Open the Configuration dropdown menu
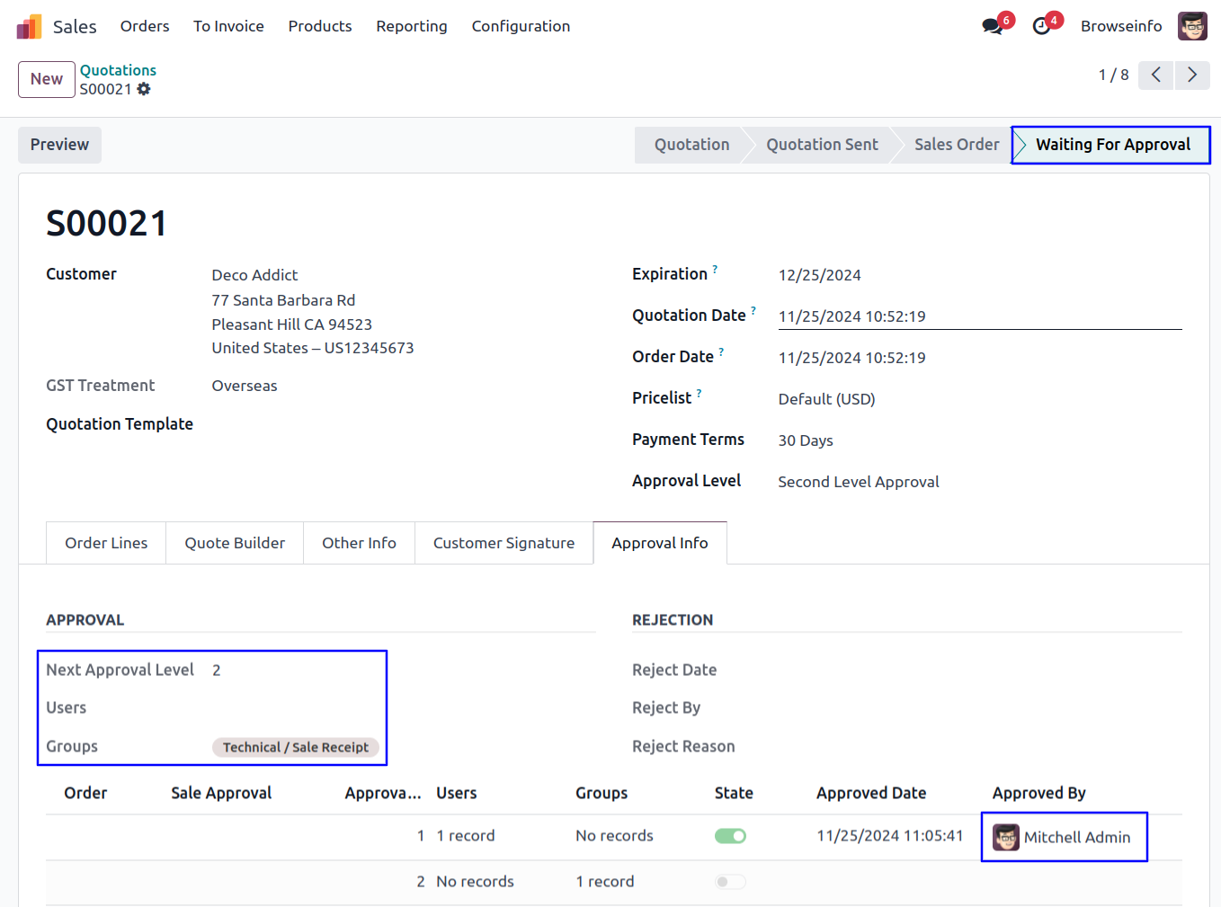Viewport: 1221px width, 907px height. [521, 26]
